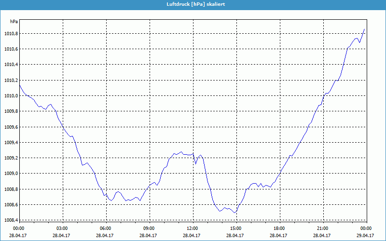386x241 pixels.
Task: Select the 12:00 time axis label
Action: click(x=192, y=228)
